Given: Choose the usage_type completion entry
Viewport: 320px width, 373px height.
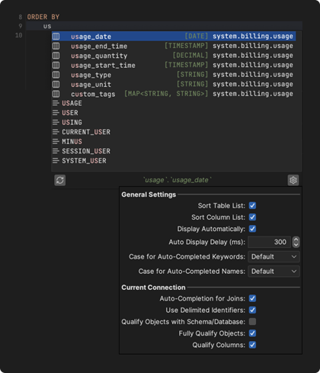Looking at the screenshot, I should click(174, 75).
